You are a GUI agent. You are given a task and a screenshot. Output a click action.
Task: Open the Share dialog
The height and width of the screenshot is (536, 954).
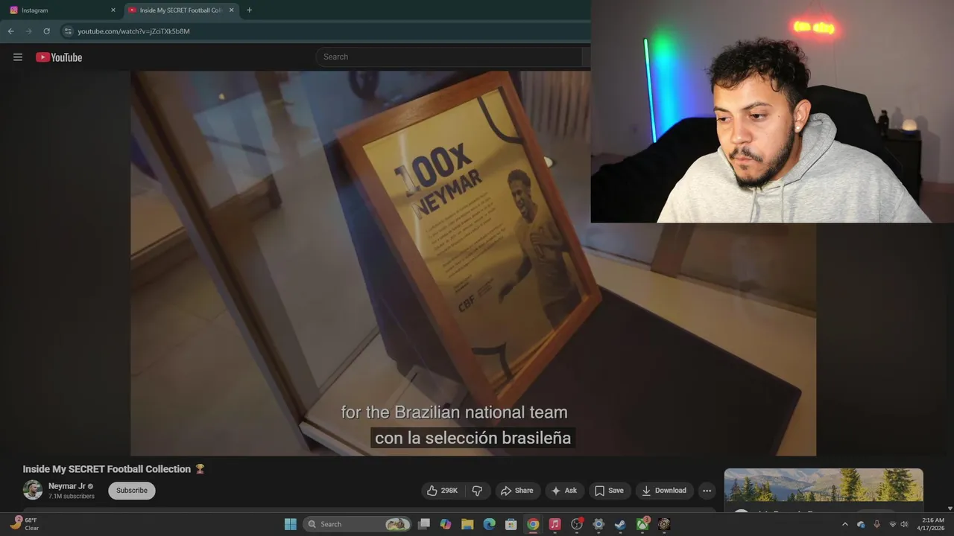point(517,491)
